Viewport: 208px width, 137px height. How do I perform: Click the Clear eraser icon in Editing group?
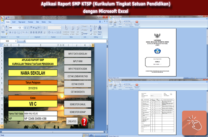coord(91,34)
